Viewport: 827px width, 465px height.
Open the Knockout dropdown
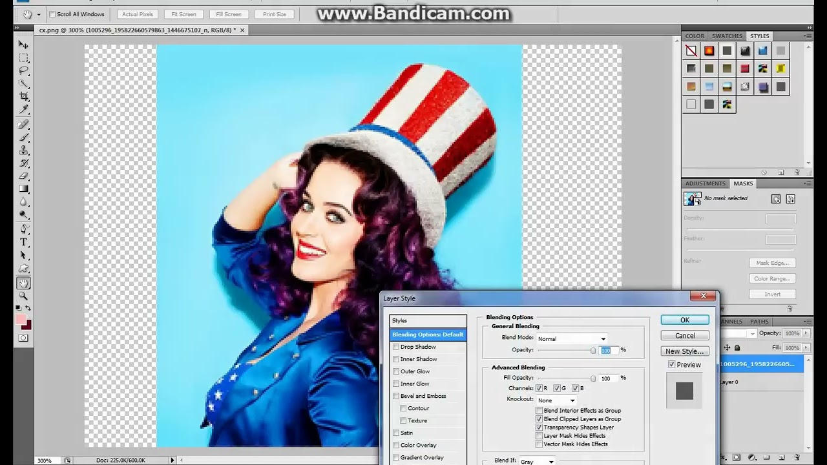point(556,400)
